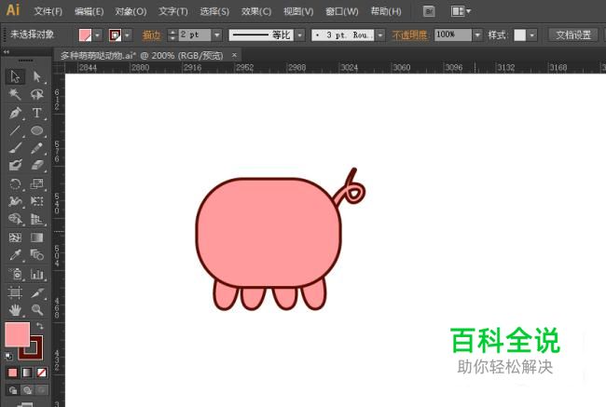Open the 效果(C) menu
The image size is (606, 407).
pyautogui.click(x=256, y=11)
